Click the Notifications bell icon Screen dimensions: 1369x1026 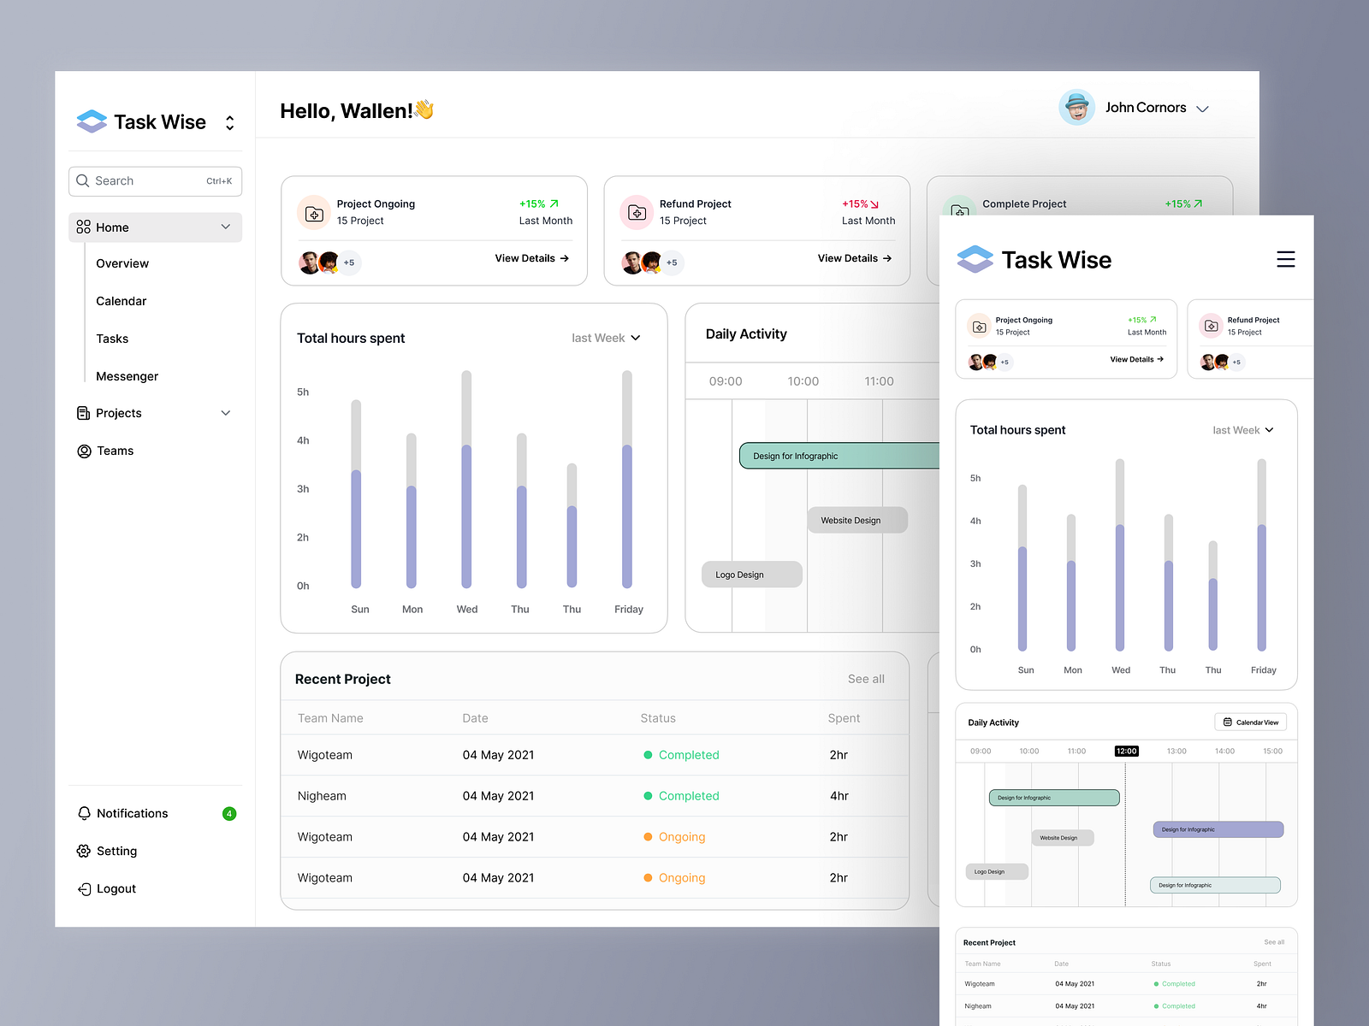tap(84, 813)
